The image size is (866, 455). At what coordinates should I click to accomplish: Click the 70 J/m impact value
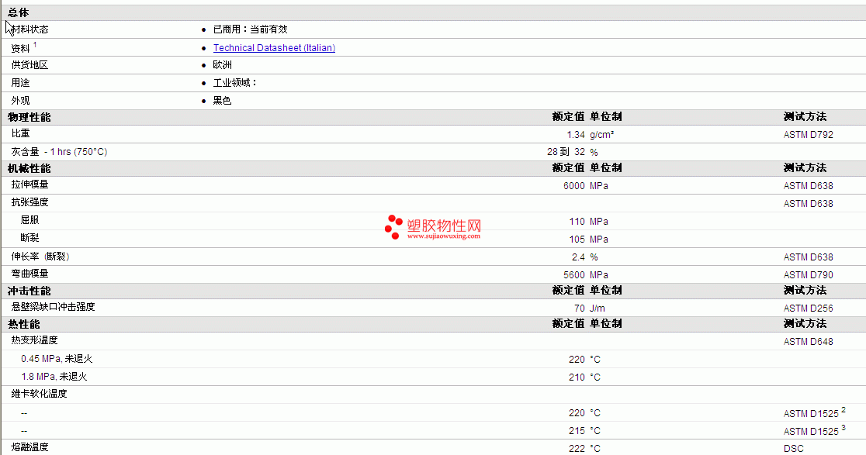point(589,309)
